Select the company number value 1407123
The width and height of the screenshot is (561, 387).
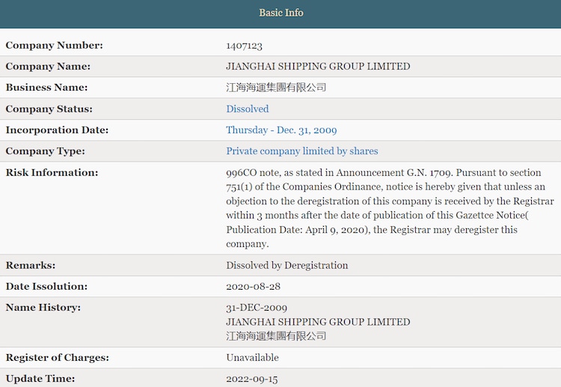click(244, 45)
